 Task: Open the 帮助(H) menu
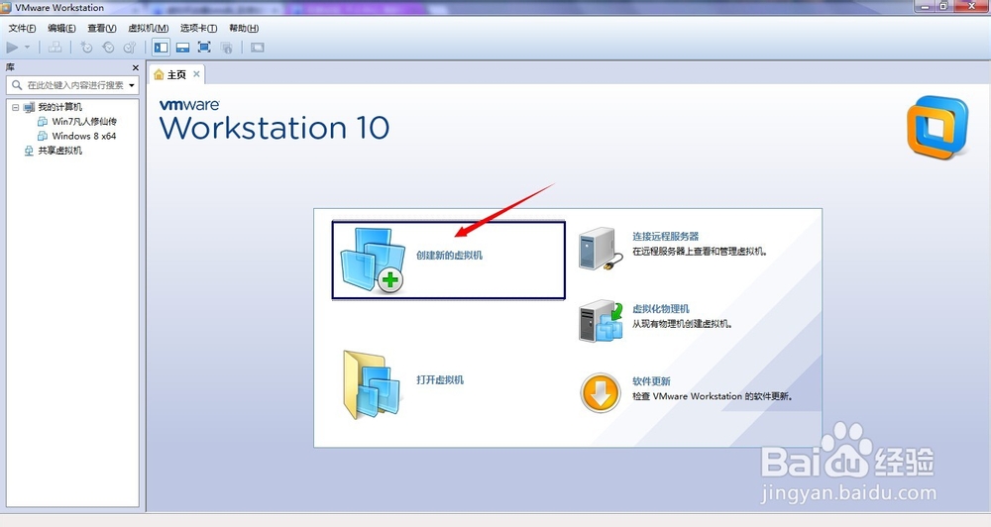point(244,28)
